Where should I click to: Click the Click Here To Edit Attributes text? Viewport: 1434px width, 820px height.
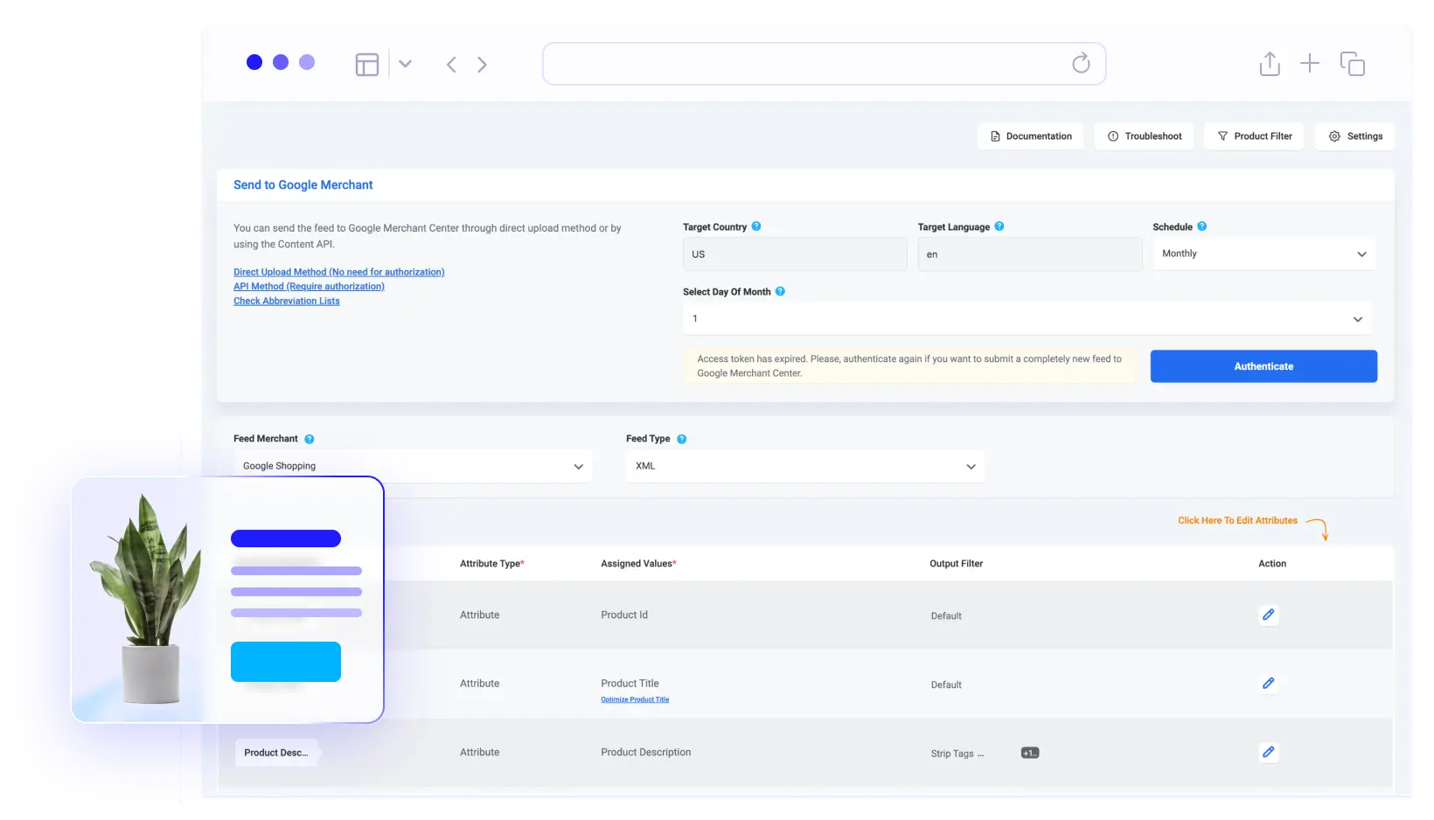pos(1237,520)
